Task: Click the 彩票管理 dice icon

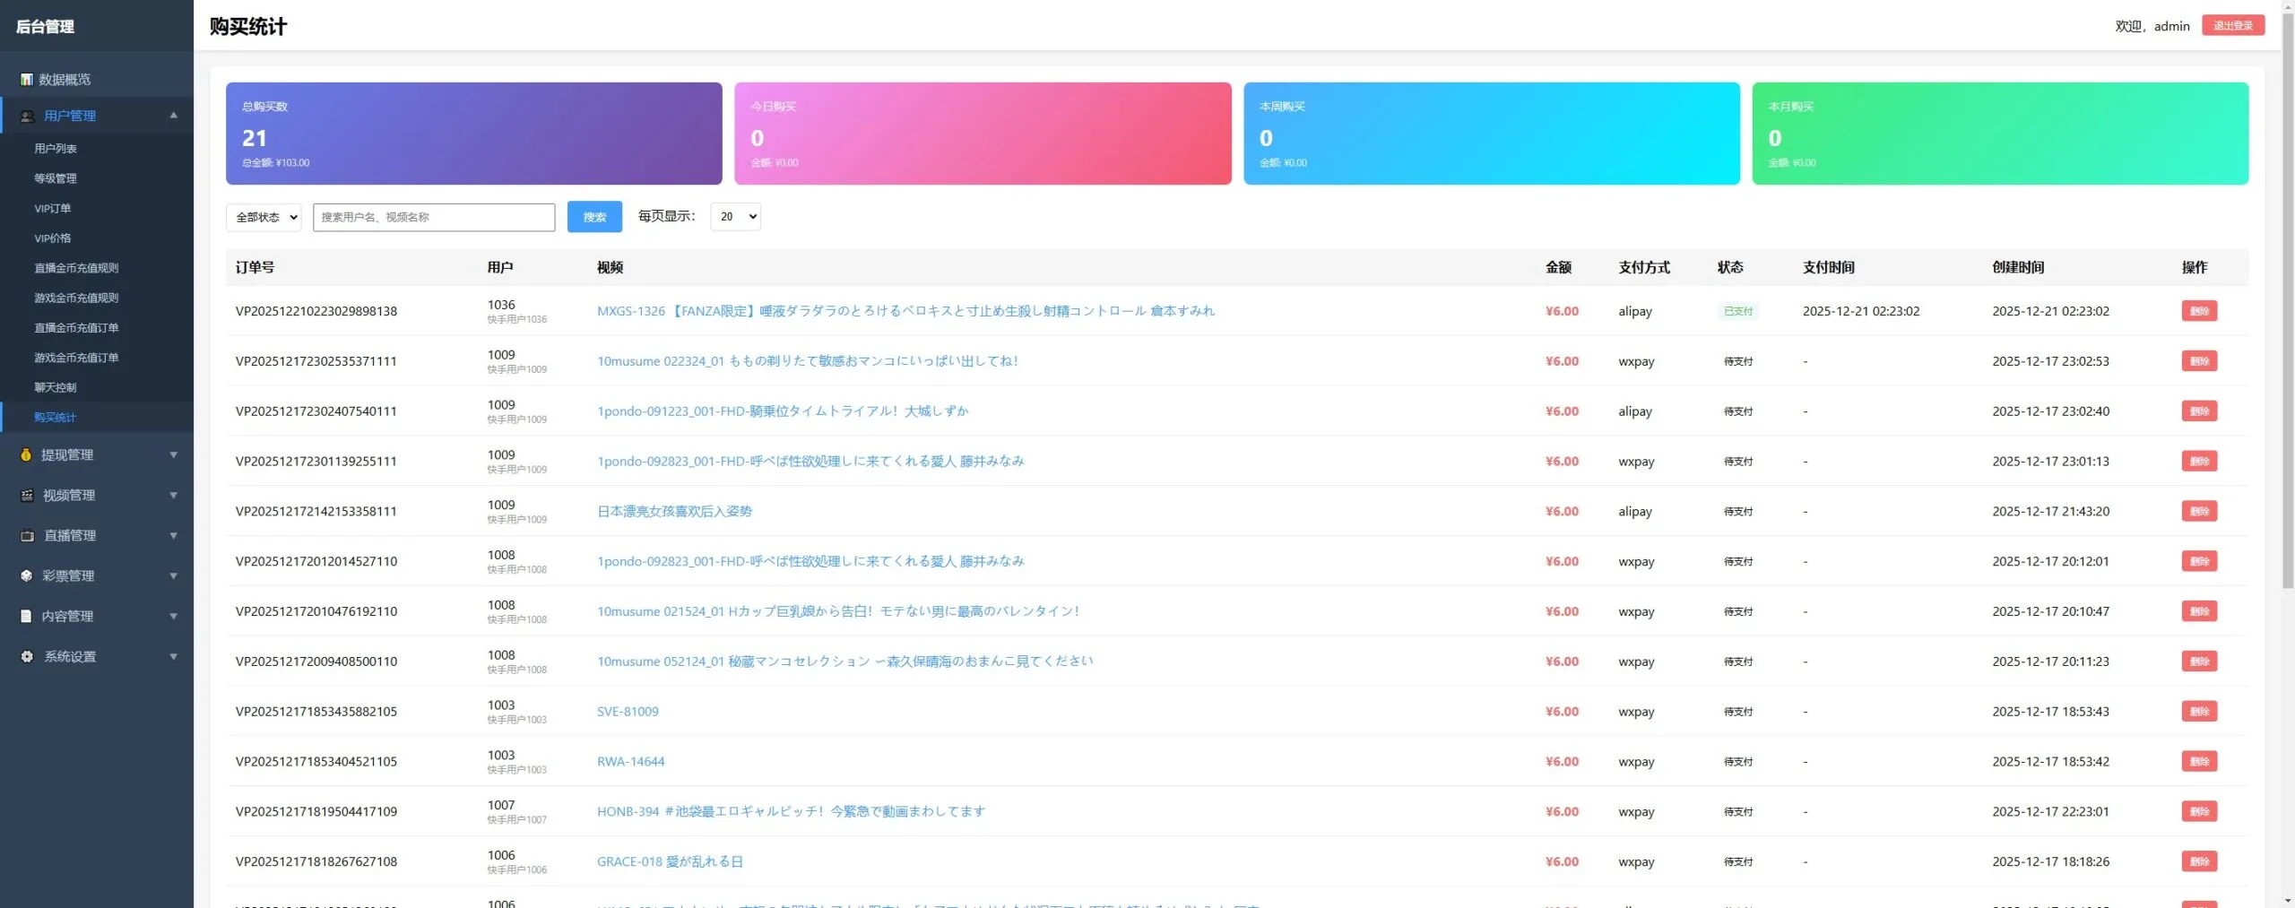Action: coord(26,575)
